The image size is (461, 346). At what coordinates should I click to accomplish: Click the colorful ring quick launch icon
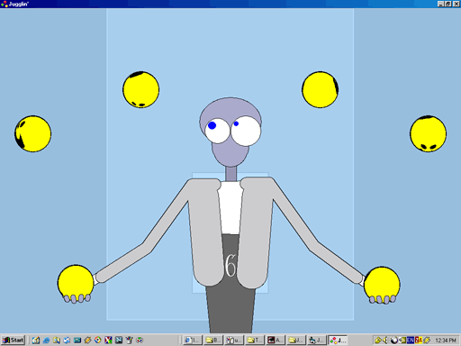coord(98,340)
